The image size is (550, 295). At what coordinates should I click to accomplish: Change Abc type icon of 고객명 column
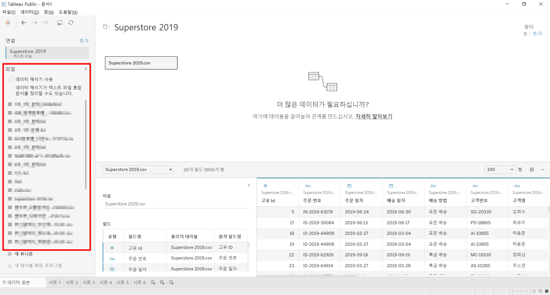(x=517, y=186)
